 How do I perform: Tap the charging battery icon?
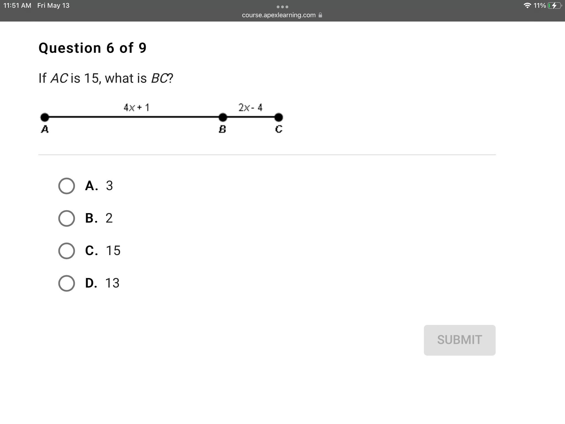(554, 6)
